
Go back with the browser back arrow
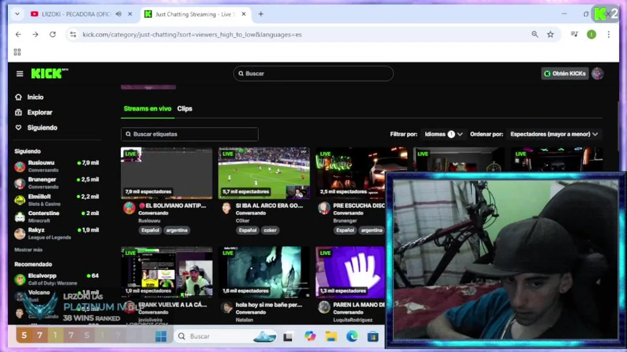[18, 34]
